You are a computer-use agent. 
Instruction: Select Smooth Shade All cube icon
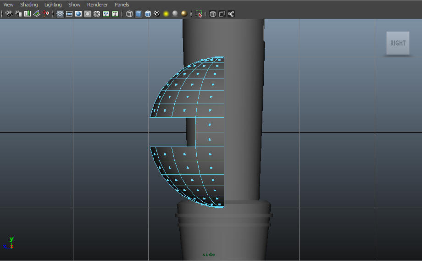(x=139, y=14)
